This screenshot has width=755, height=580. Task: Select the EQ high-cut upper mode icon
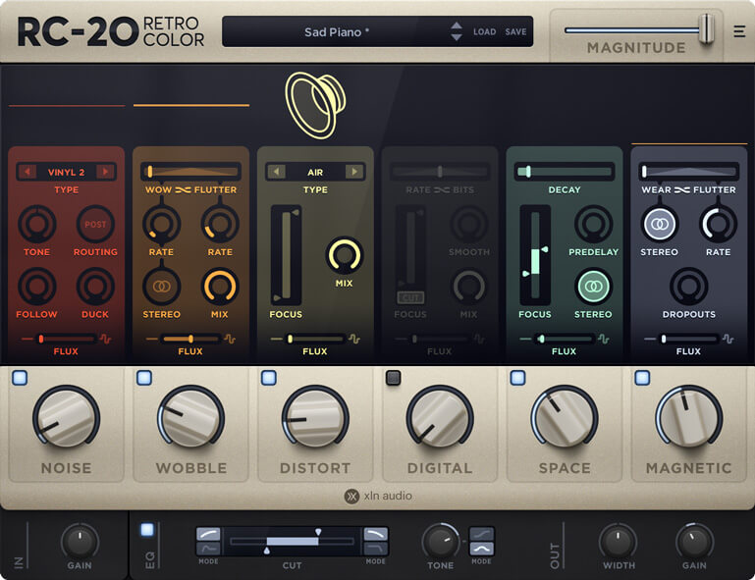coord(376,534)
